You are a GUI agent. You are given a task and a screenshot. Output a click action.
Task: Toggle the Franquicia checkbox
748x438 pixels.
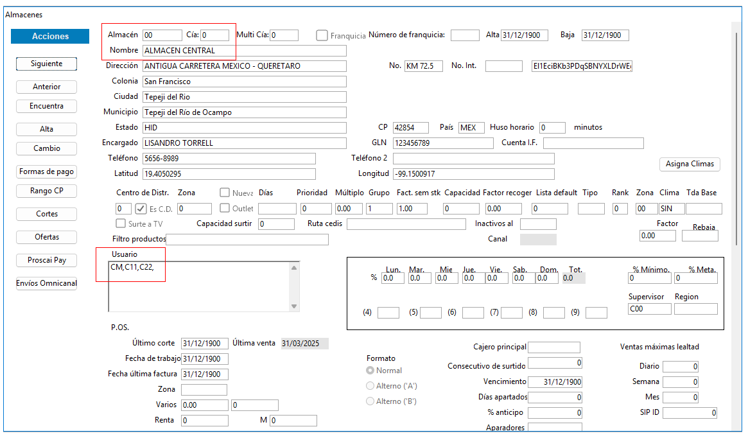[322, 35]
